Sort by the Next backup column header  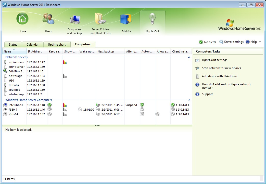(110, 51)
